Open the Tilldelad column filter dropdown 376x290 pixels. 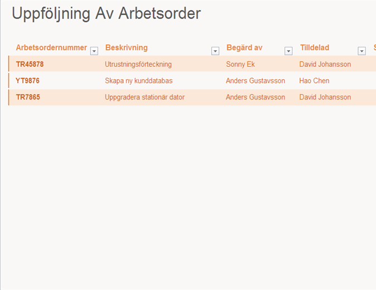(362, 51)
